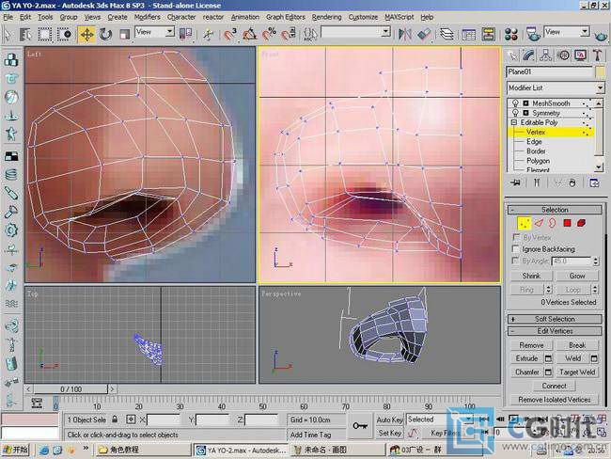Toggle Window/Crossing selection mode
611x459 pixels.
[x=64, y=34]
